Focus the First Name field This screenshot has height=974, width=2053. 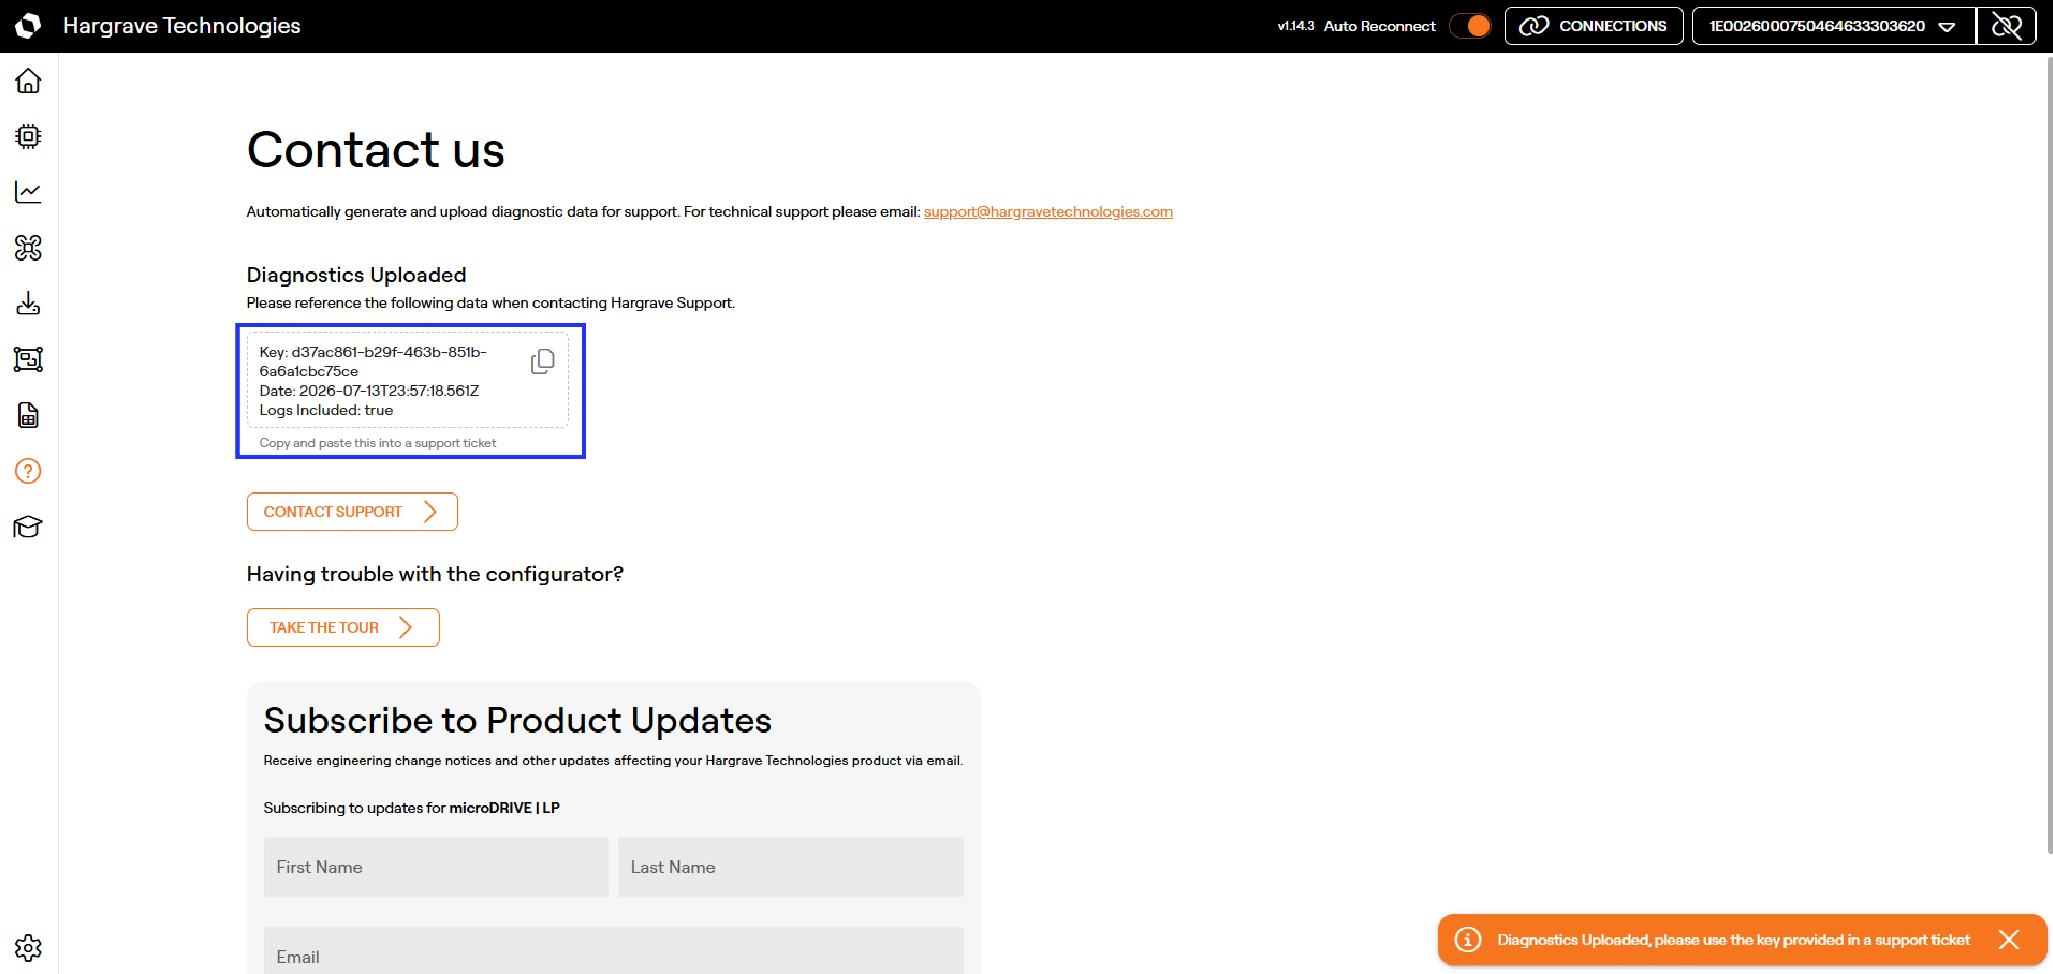(436, 867)
